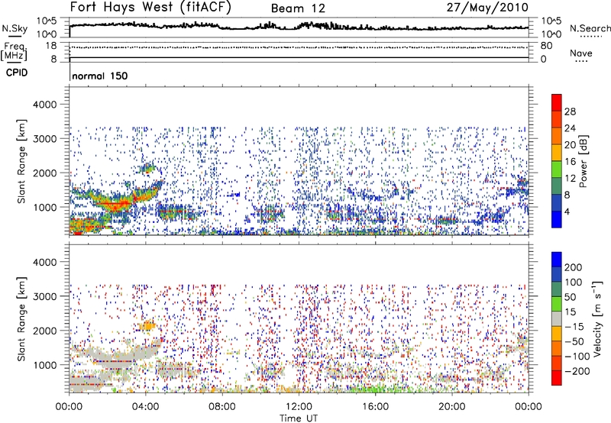611x423 pixels.
Task: Click the '16:00' time tick label
Action: click(x=375, y=407)
